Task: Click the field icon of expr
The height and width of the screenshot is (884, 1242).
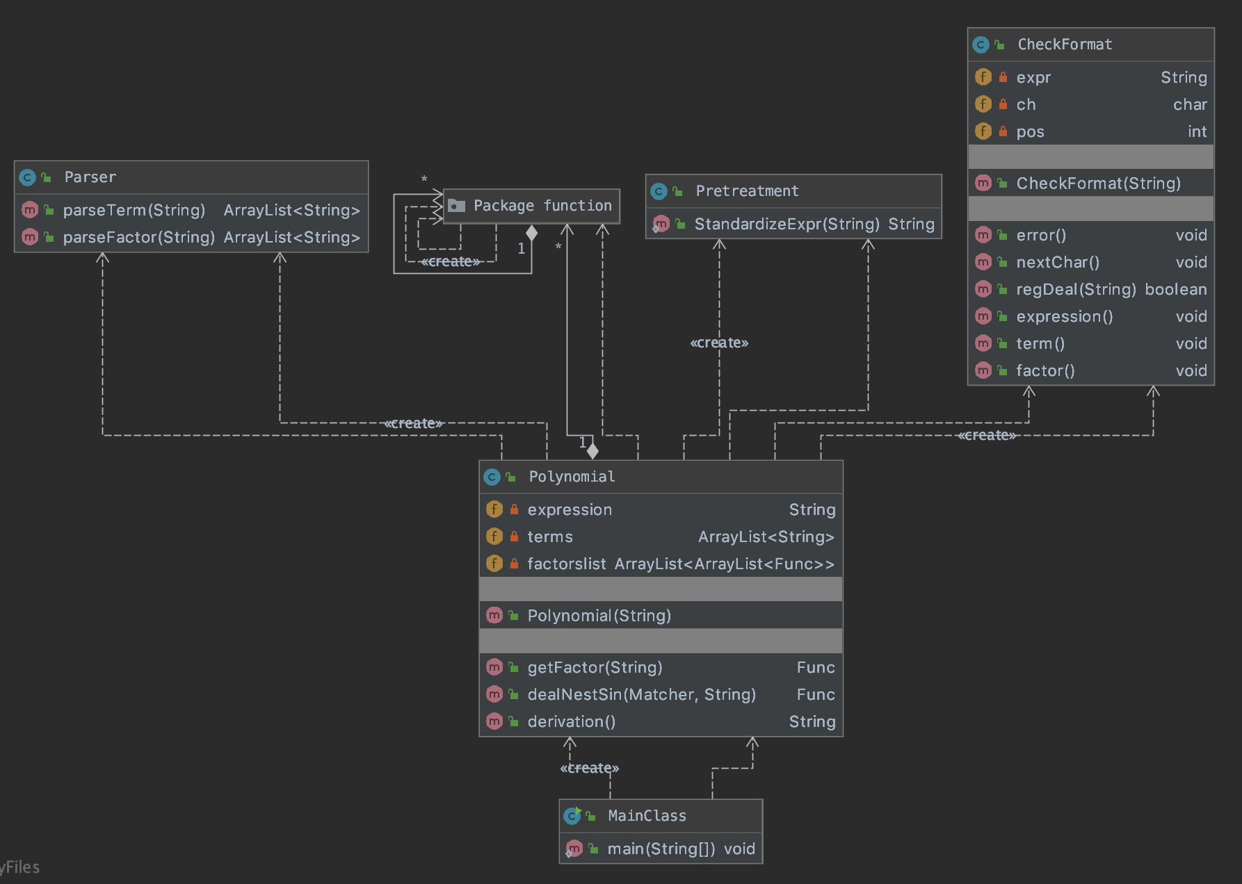Action: coord(983,77)
